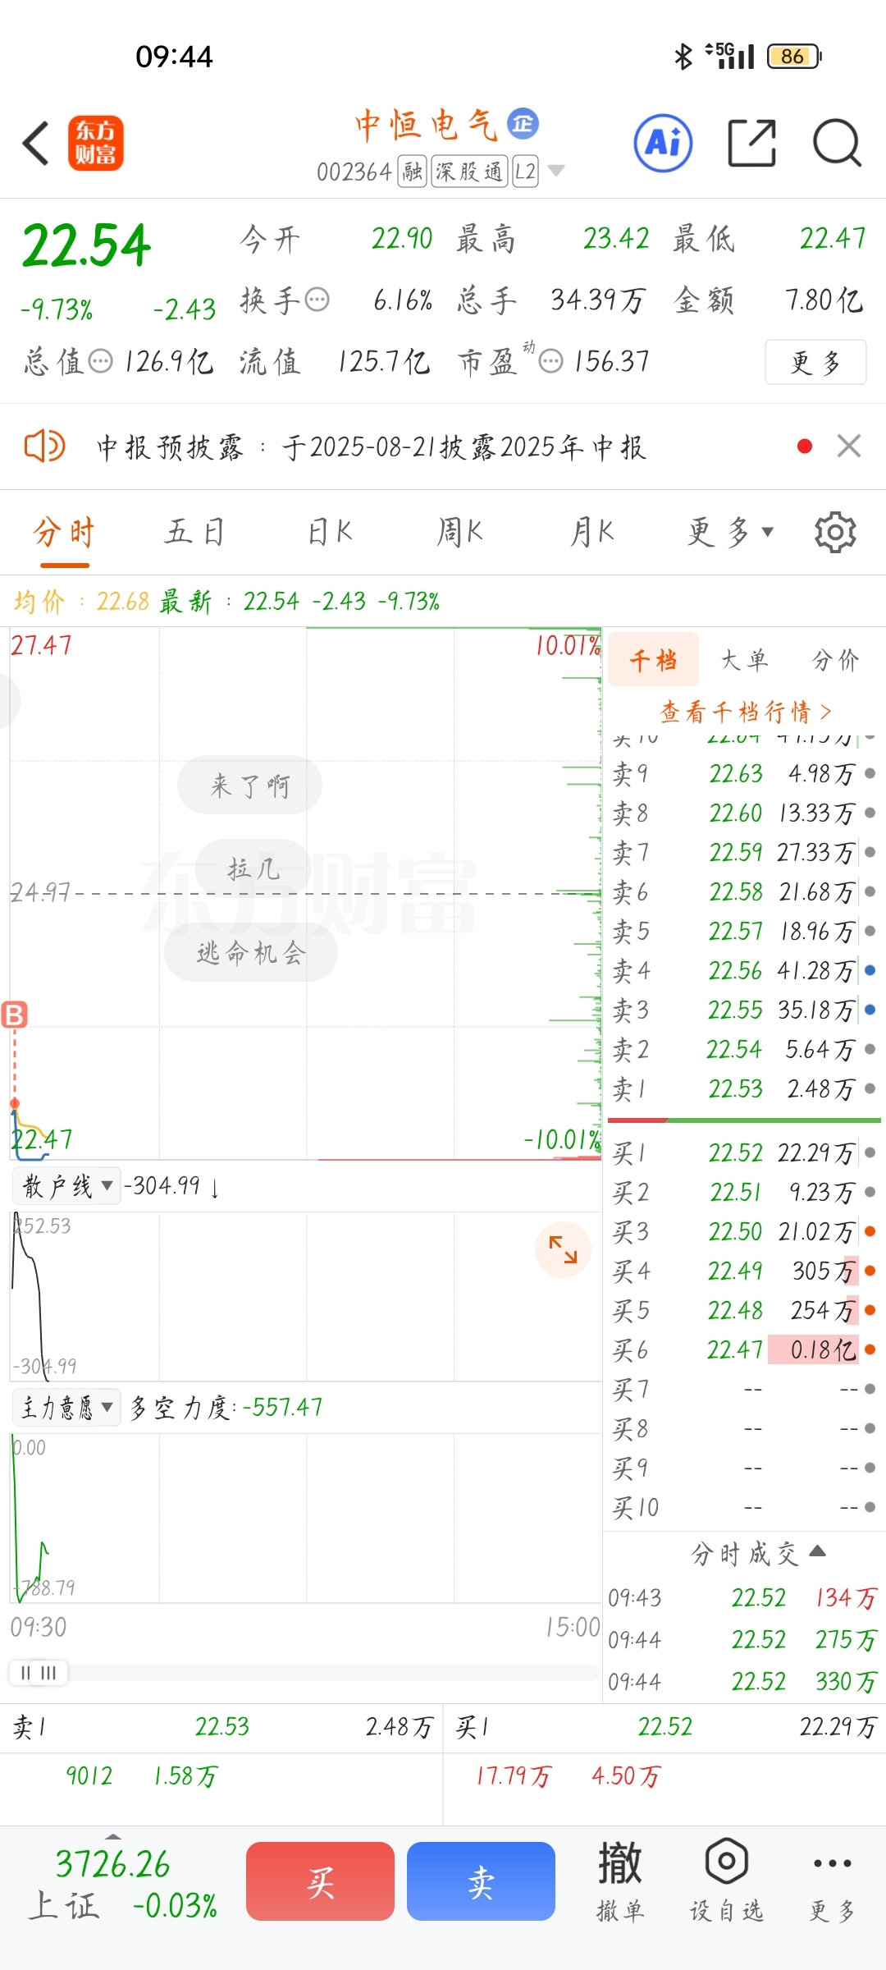The height and width of the screenshot is (1970, 886).
Task: Open the 散户线 indicator dropdown
Action: pyautogui.click(x=67, y=1186)
